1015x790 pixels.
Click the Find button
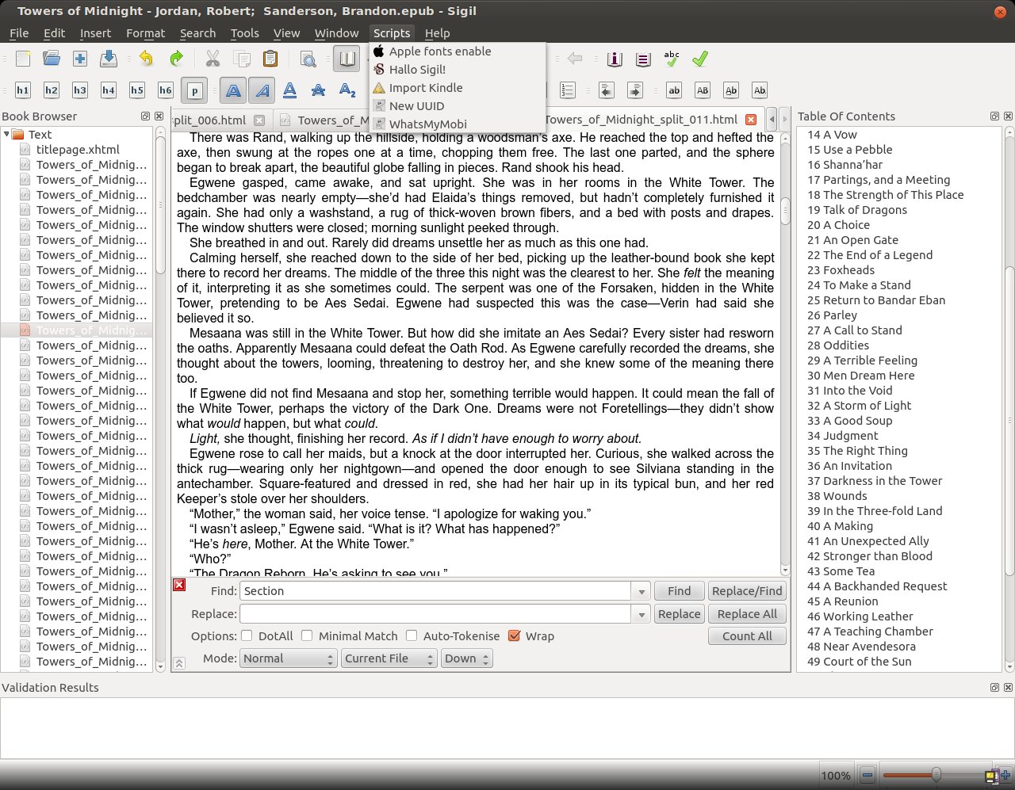tap(679, 591)
